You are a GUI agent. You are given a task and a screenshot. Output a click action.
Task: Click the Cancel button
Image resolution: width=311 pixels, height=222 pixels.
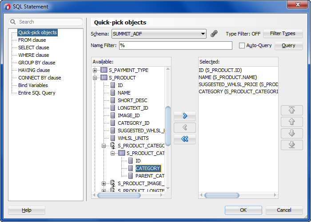click(x=284, y=210)
